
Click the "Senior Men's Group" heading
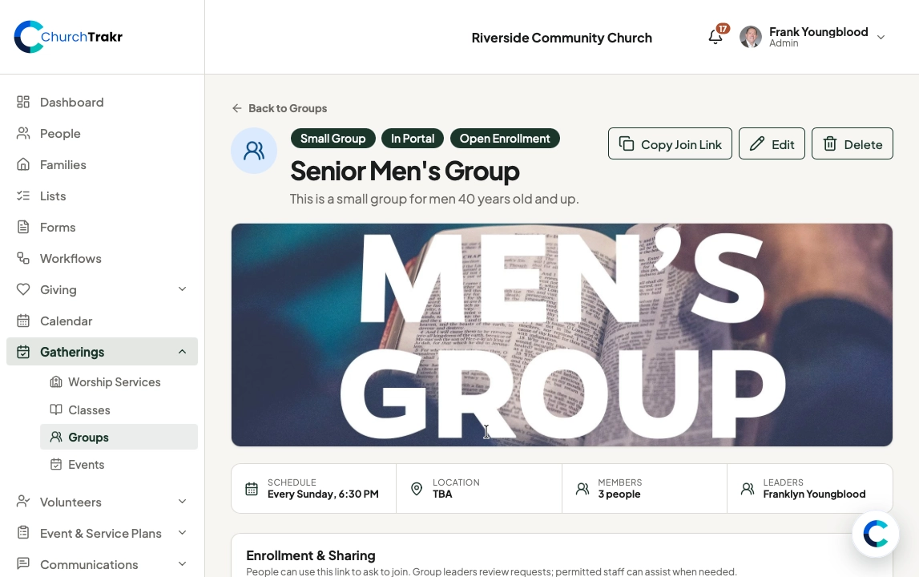coord(405,171)
